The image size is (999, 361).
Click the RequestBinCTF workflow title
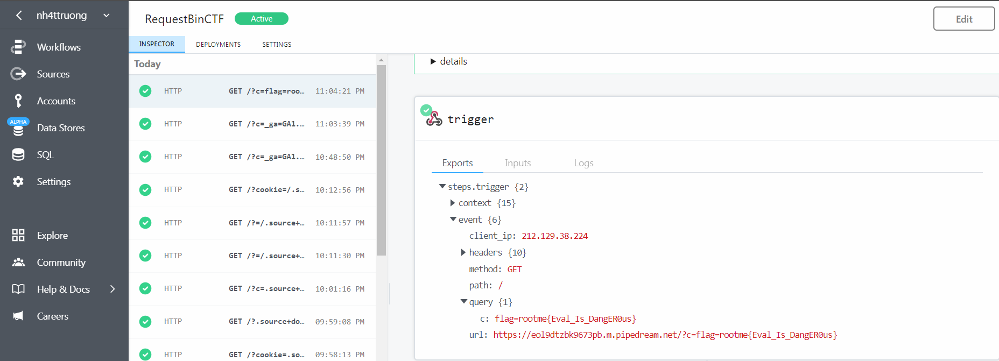(184, 19)
